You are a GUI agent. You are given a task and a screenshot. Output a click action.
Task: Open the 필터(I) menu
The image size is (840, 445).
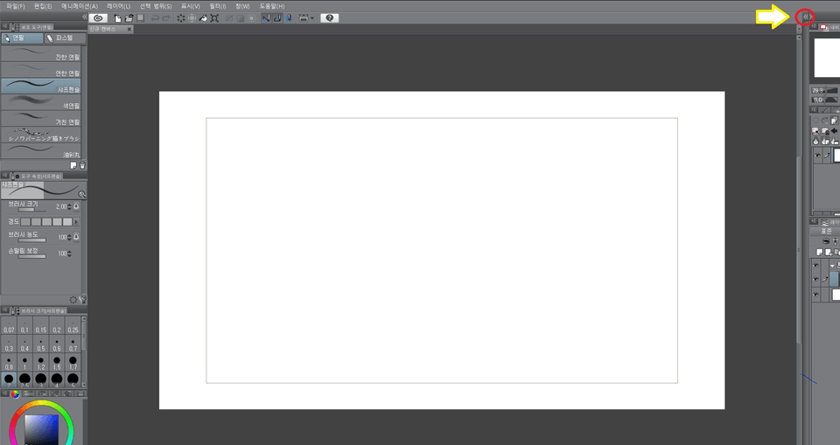218,6
